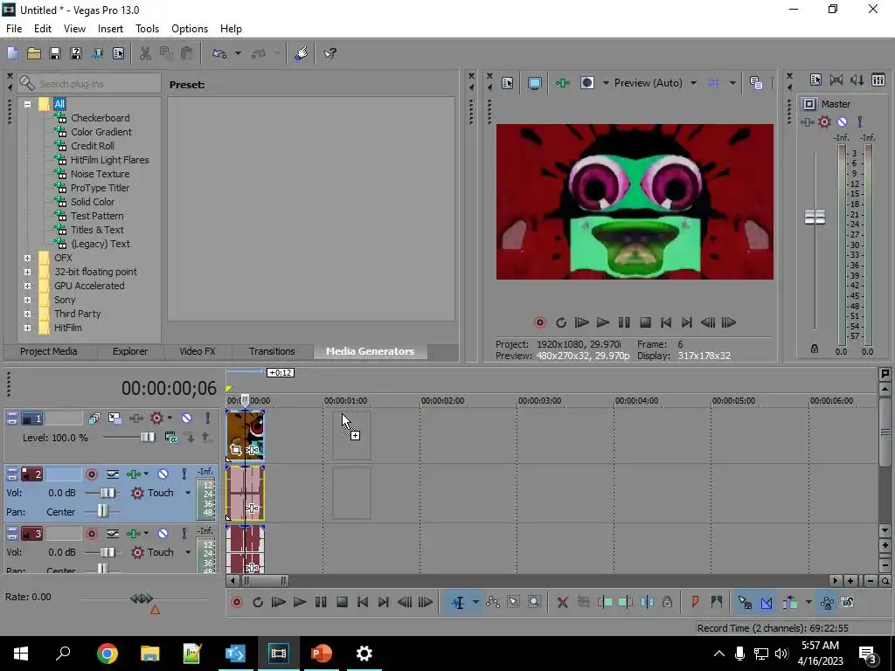This screenshot has width=895, height=671.
Task: Click Event Pan/Crop icon on video clip
Action: (236, 450)
